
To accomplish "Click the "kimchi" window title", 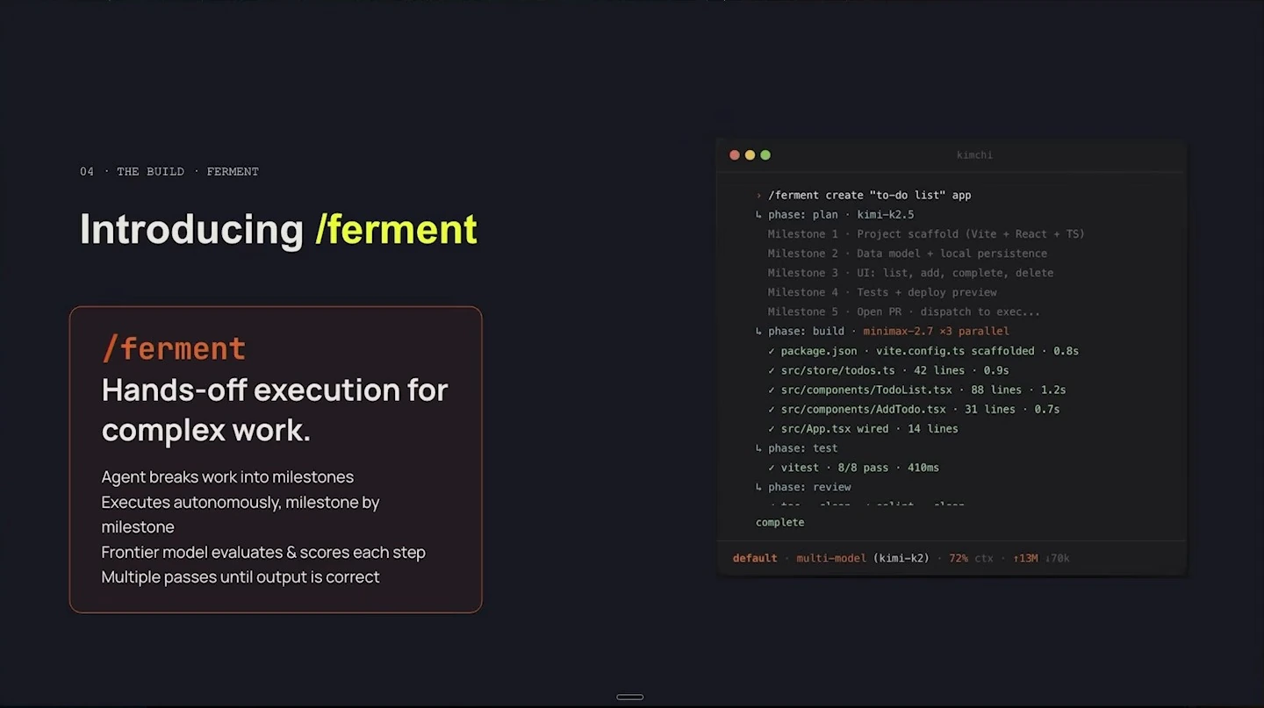I will click(x=974, y=155).
